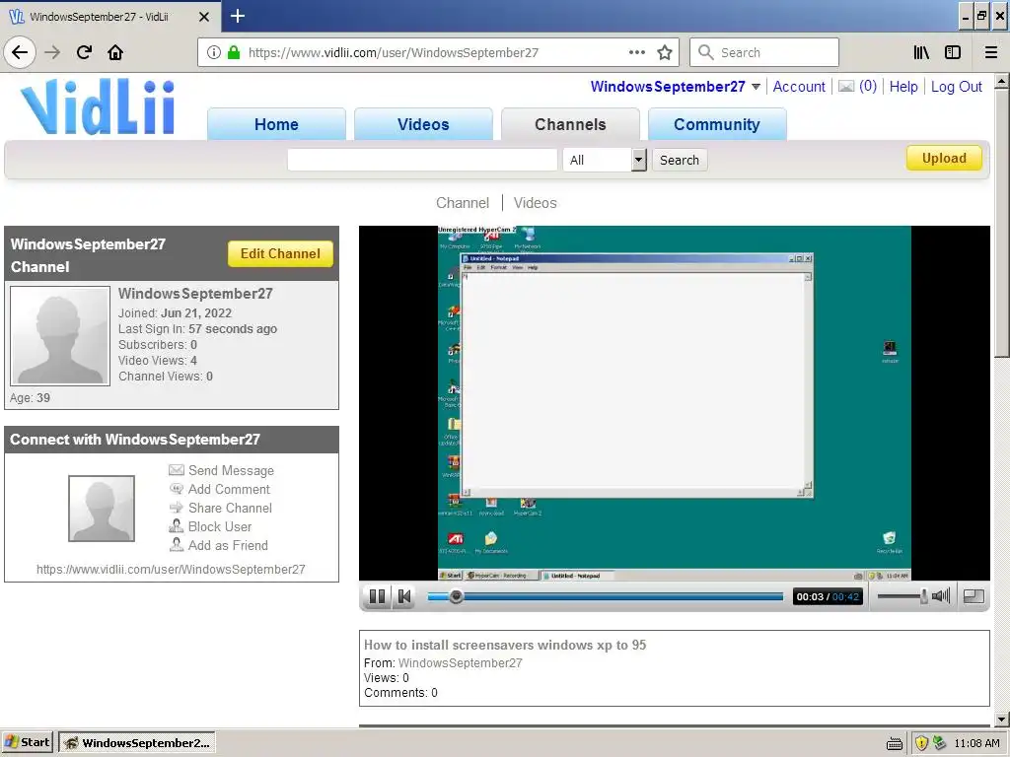Image resolution: width=1010 pixels, height=757 pixels.
Task: Open the Help link
Action: click(x=903, y=87)
